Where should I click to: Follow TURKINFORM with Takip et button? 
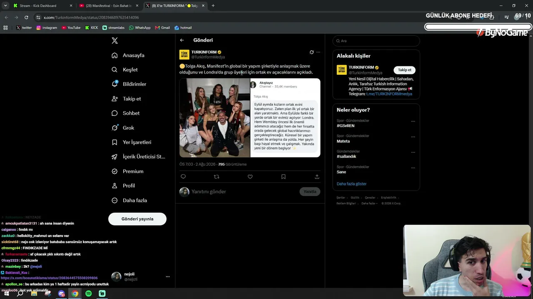[x=405, y=70]
